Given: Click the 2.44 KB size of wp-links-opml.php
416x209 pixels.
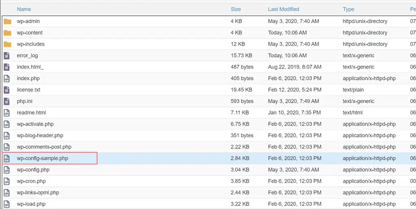Looking at the screenshot, I should 240,192.
